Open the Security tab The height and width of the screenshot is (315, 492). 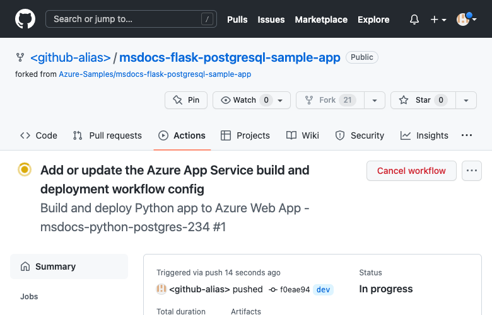tap(360, 135)
